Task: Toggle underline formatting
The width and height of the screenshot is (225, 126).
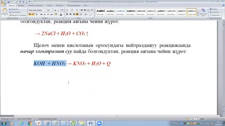Action: [x=37, y=14]
